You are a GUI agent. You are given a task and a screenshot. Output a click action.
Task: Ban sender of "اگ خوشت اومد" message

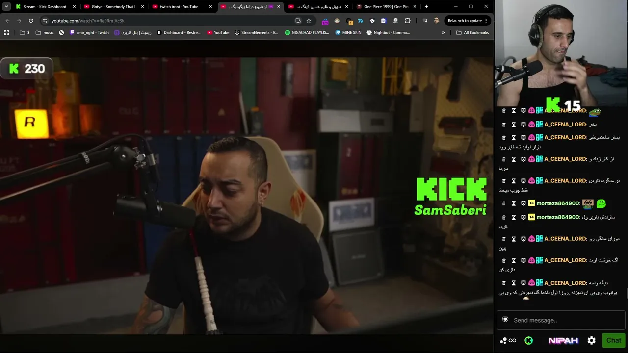523,261
